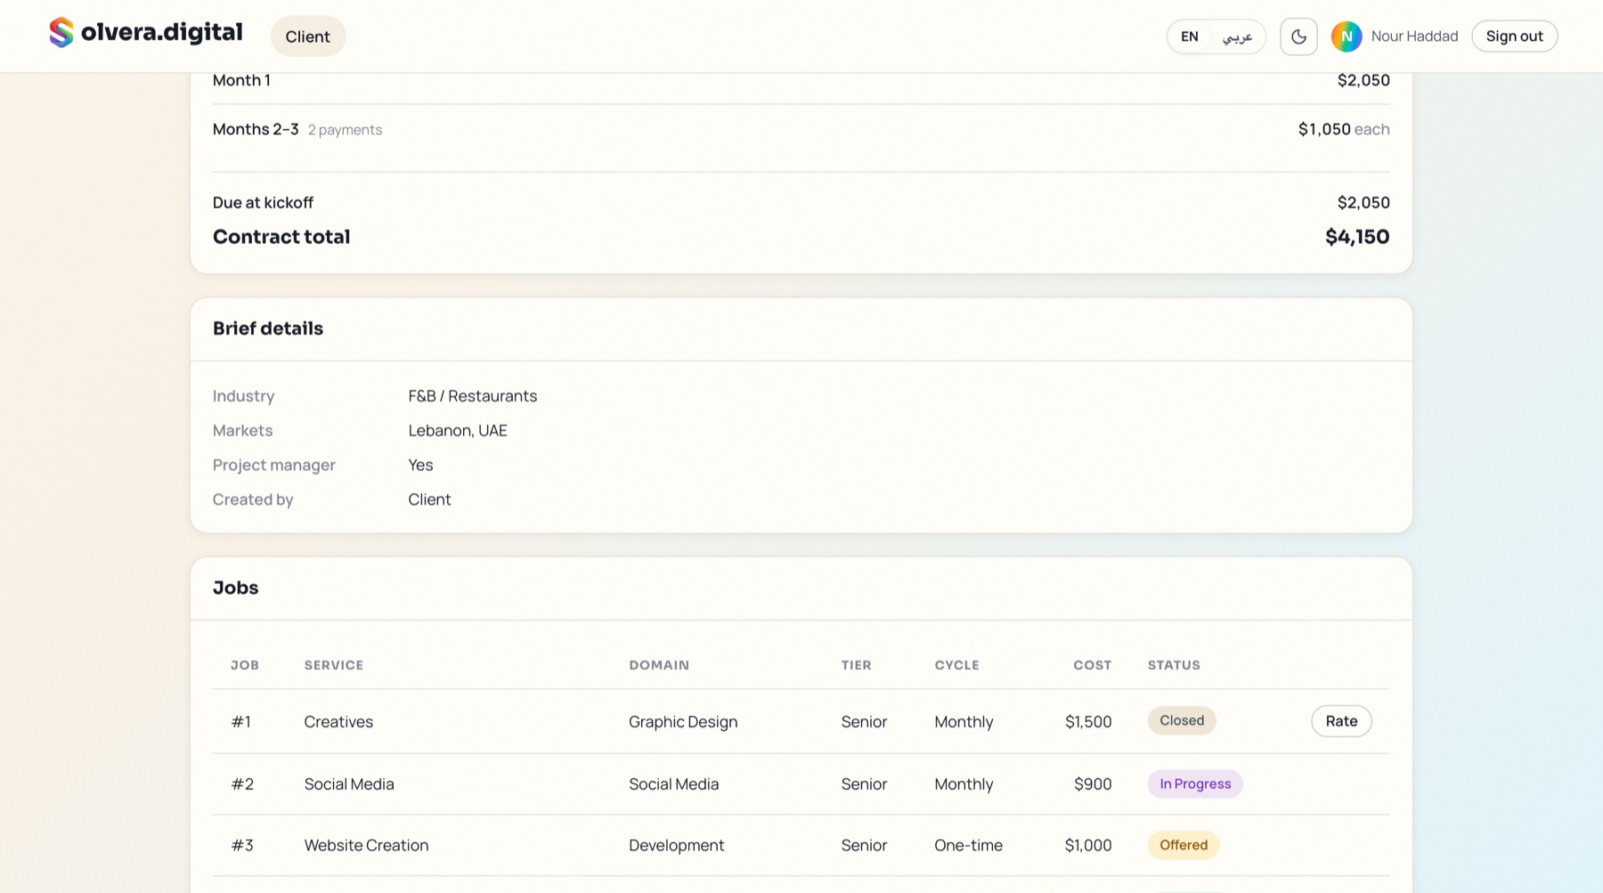Click the $1,500 cost cell
The image size is (1603, 893).
coord(1088,722)
